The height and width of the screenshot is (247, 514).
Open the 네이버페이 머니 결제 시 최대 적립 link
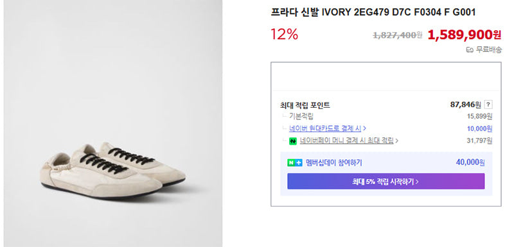coord(346,141)
